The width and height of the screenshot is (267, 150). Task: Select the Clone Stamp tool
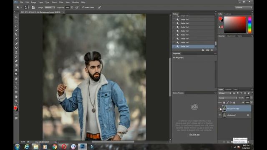pyautogui.click(x=16, y=52)
